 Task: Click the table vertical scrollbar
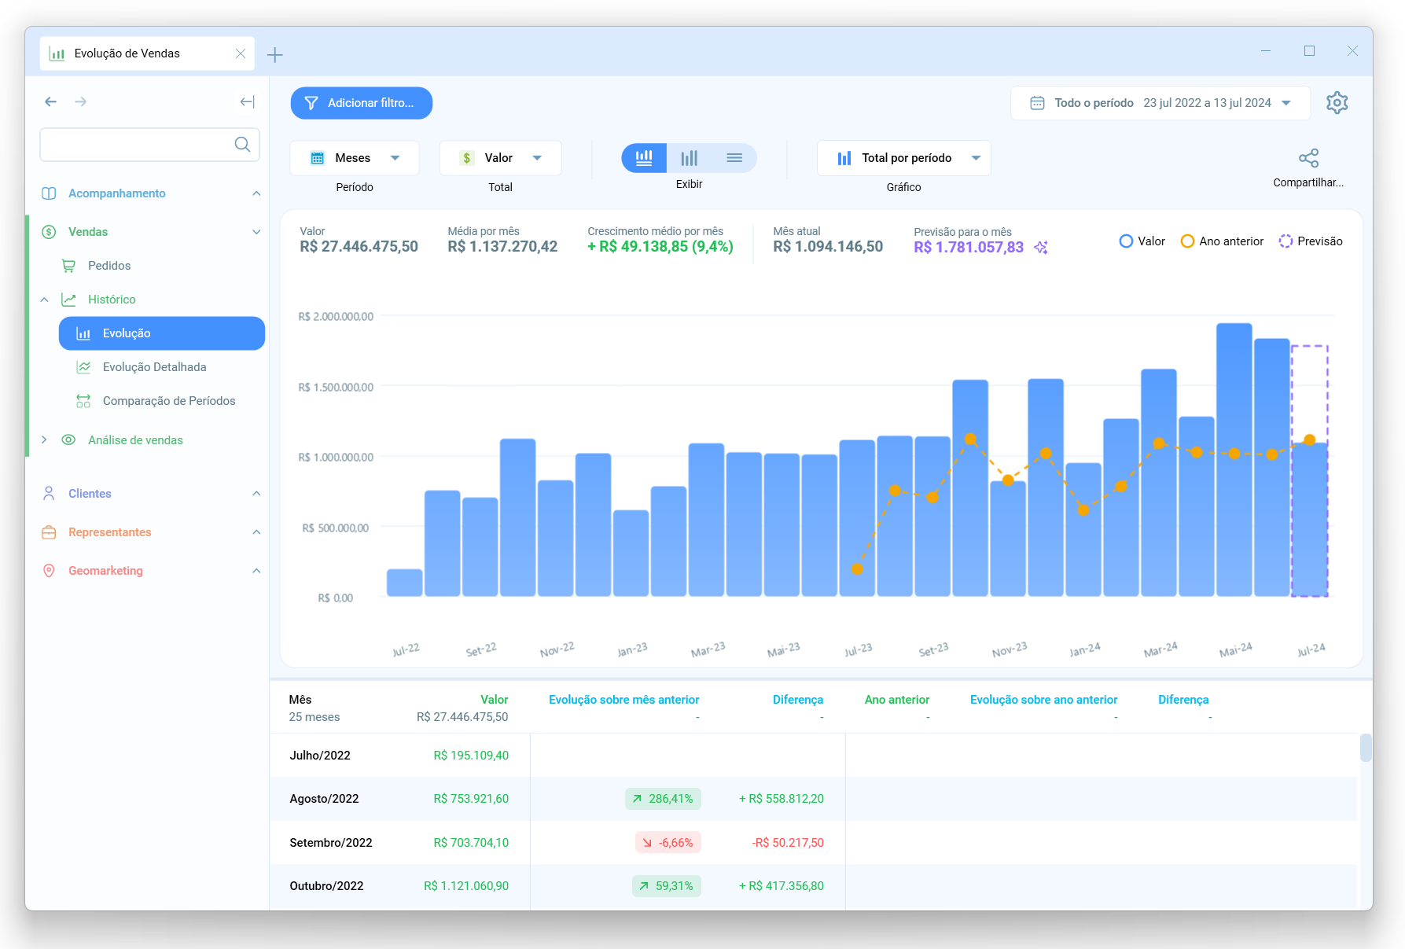tap(1366, 748)
